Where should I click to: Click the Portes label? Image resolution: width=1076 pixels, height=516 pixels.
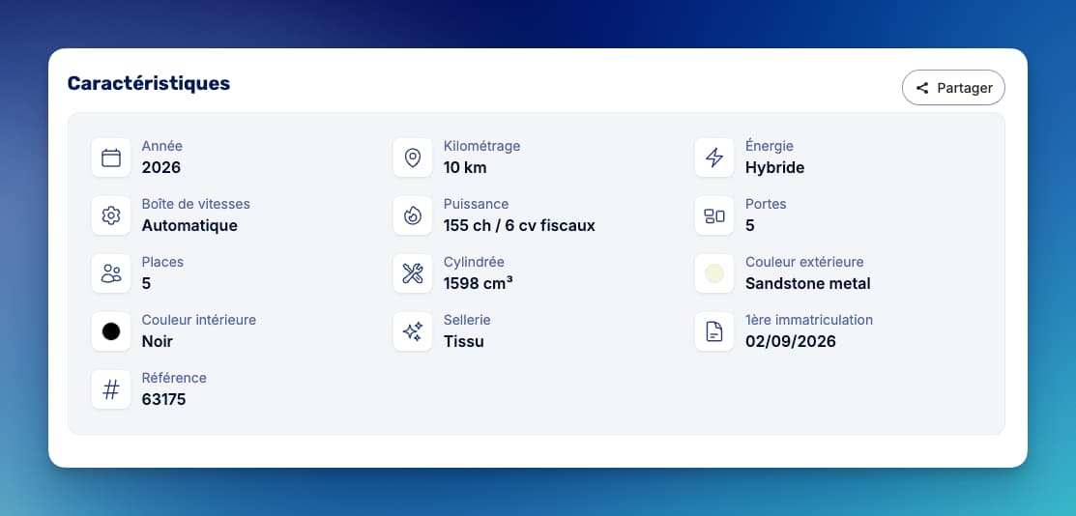[x=766, y=204]
